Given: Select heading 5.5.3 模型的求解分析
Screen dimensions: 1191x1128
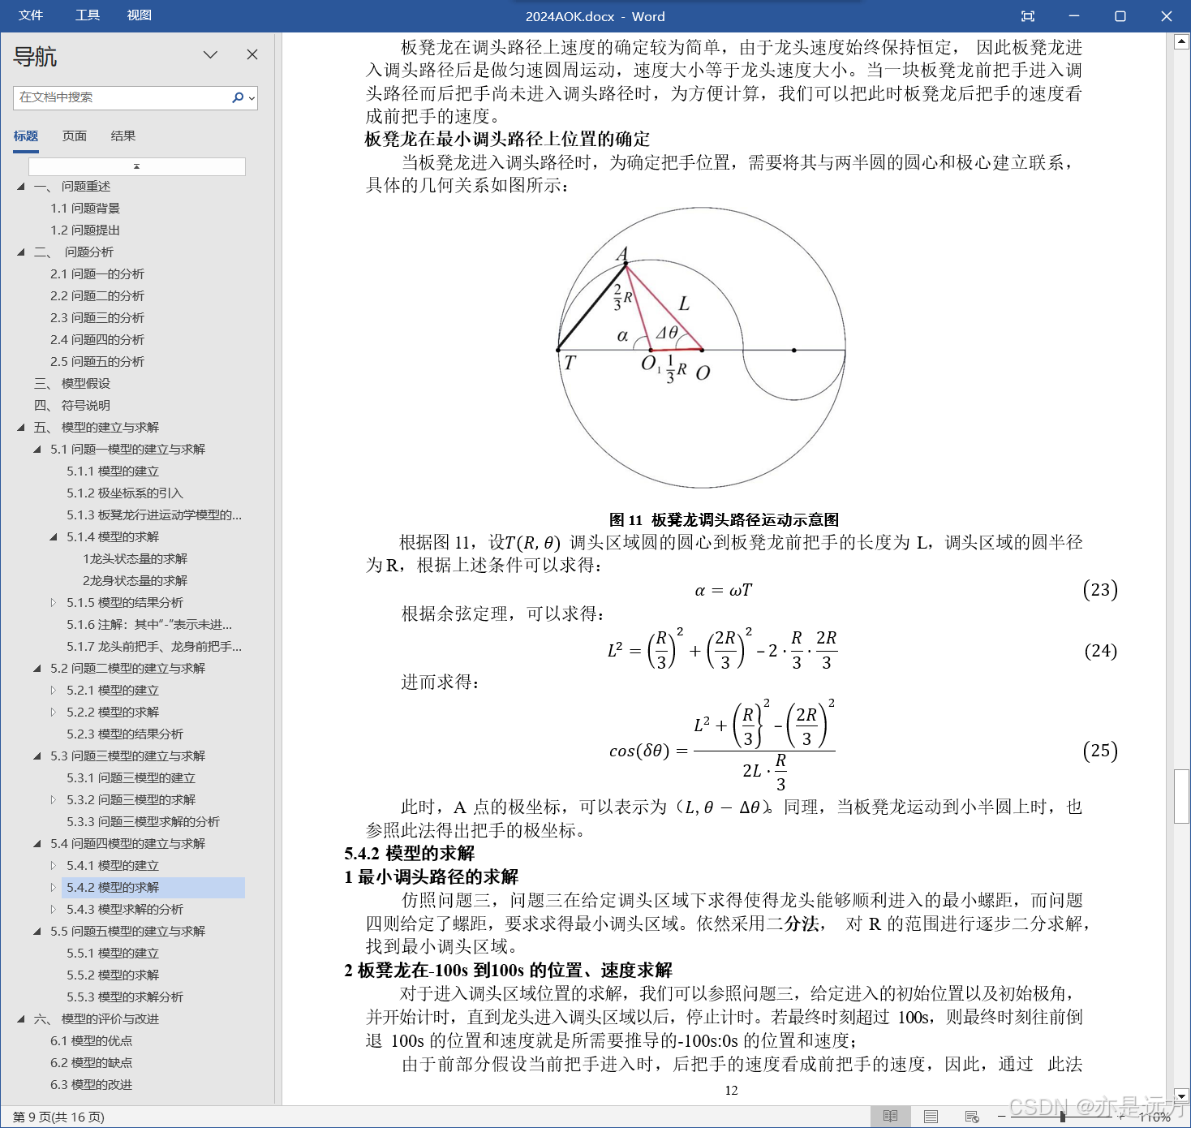Looking at the screenshot, I should tap(125, 997).
